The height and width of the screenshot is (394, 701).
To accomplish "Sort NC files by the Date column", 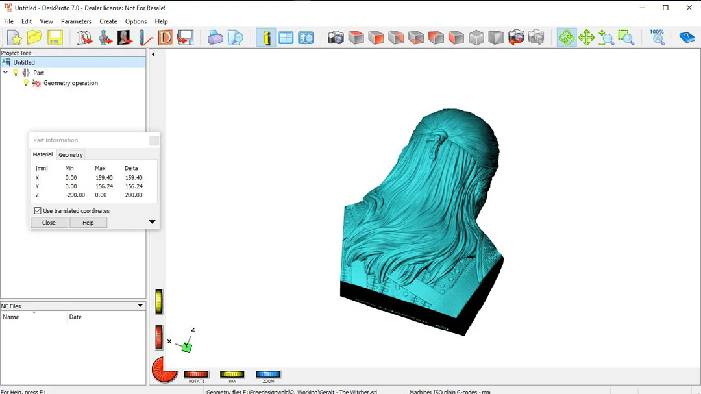I will [x=106, y=317].
